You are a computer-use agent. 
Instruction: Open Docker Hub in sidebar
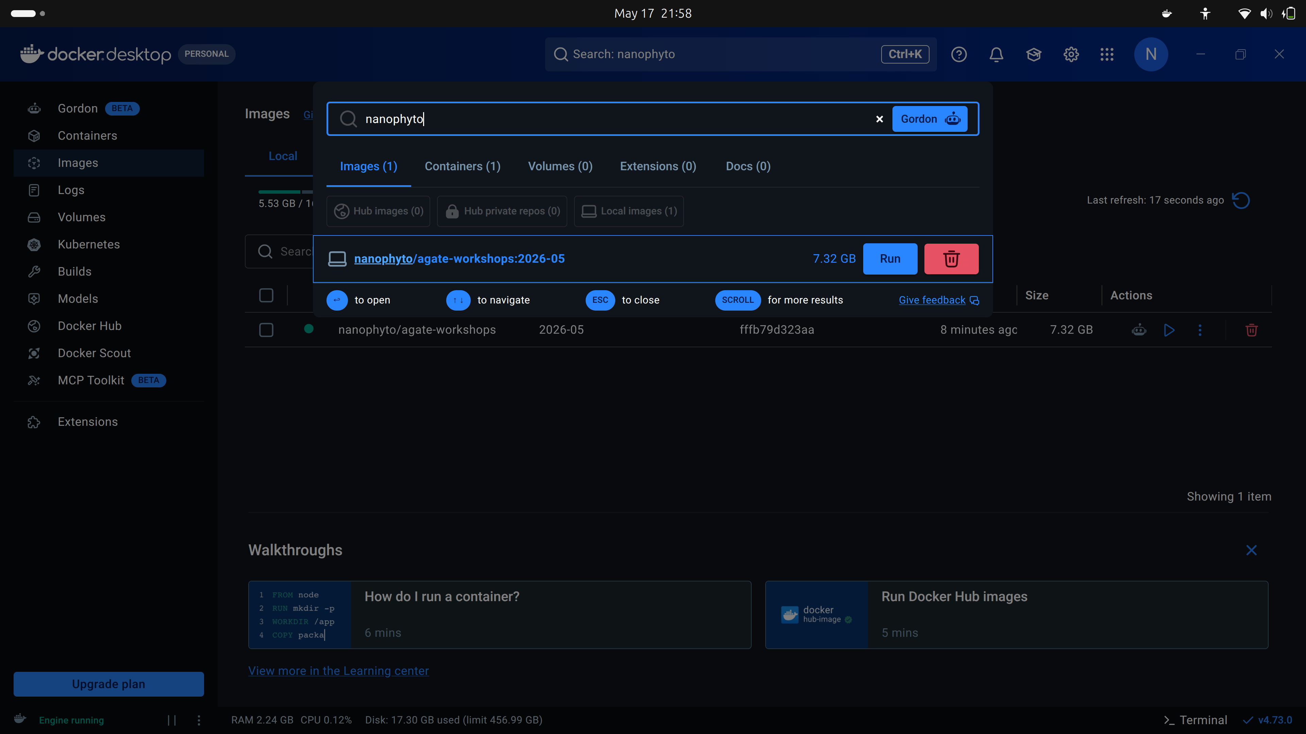tap(108, 326)
